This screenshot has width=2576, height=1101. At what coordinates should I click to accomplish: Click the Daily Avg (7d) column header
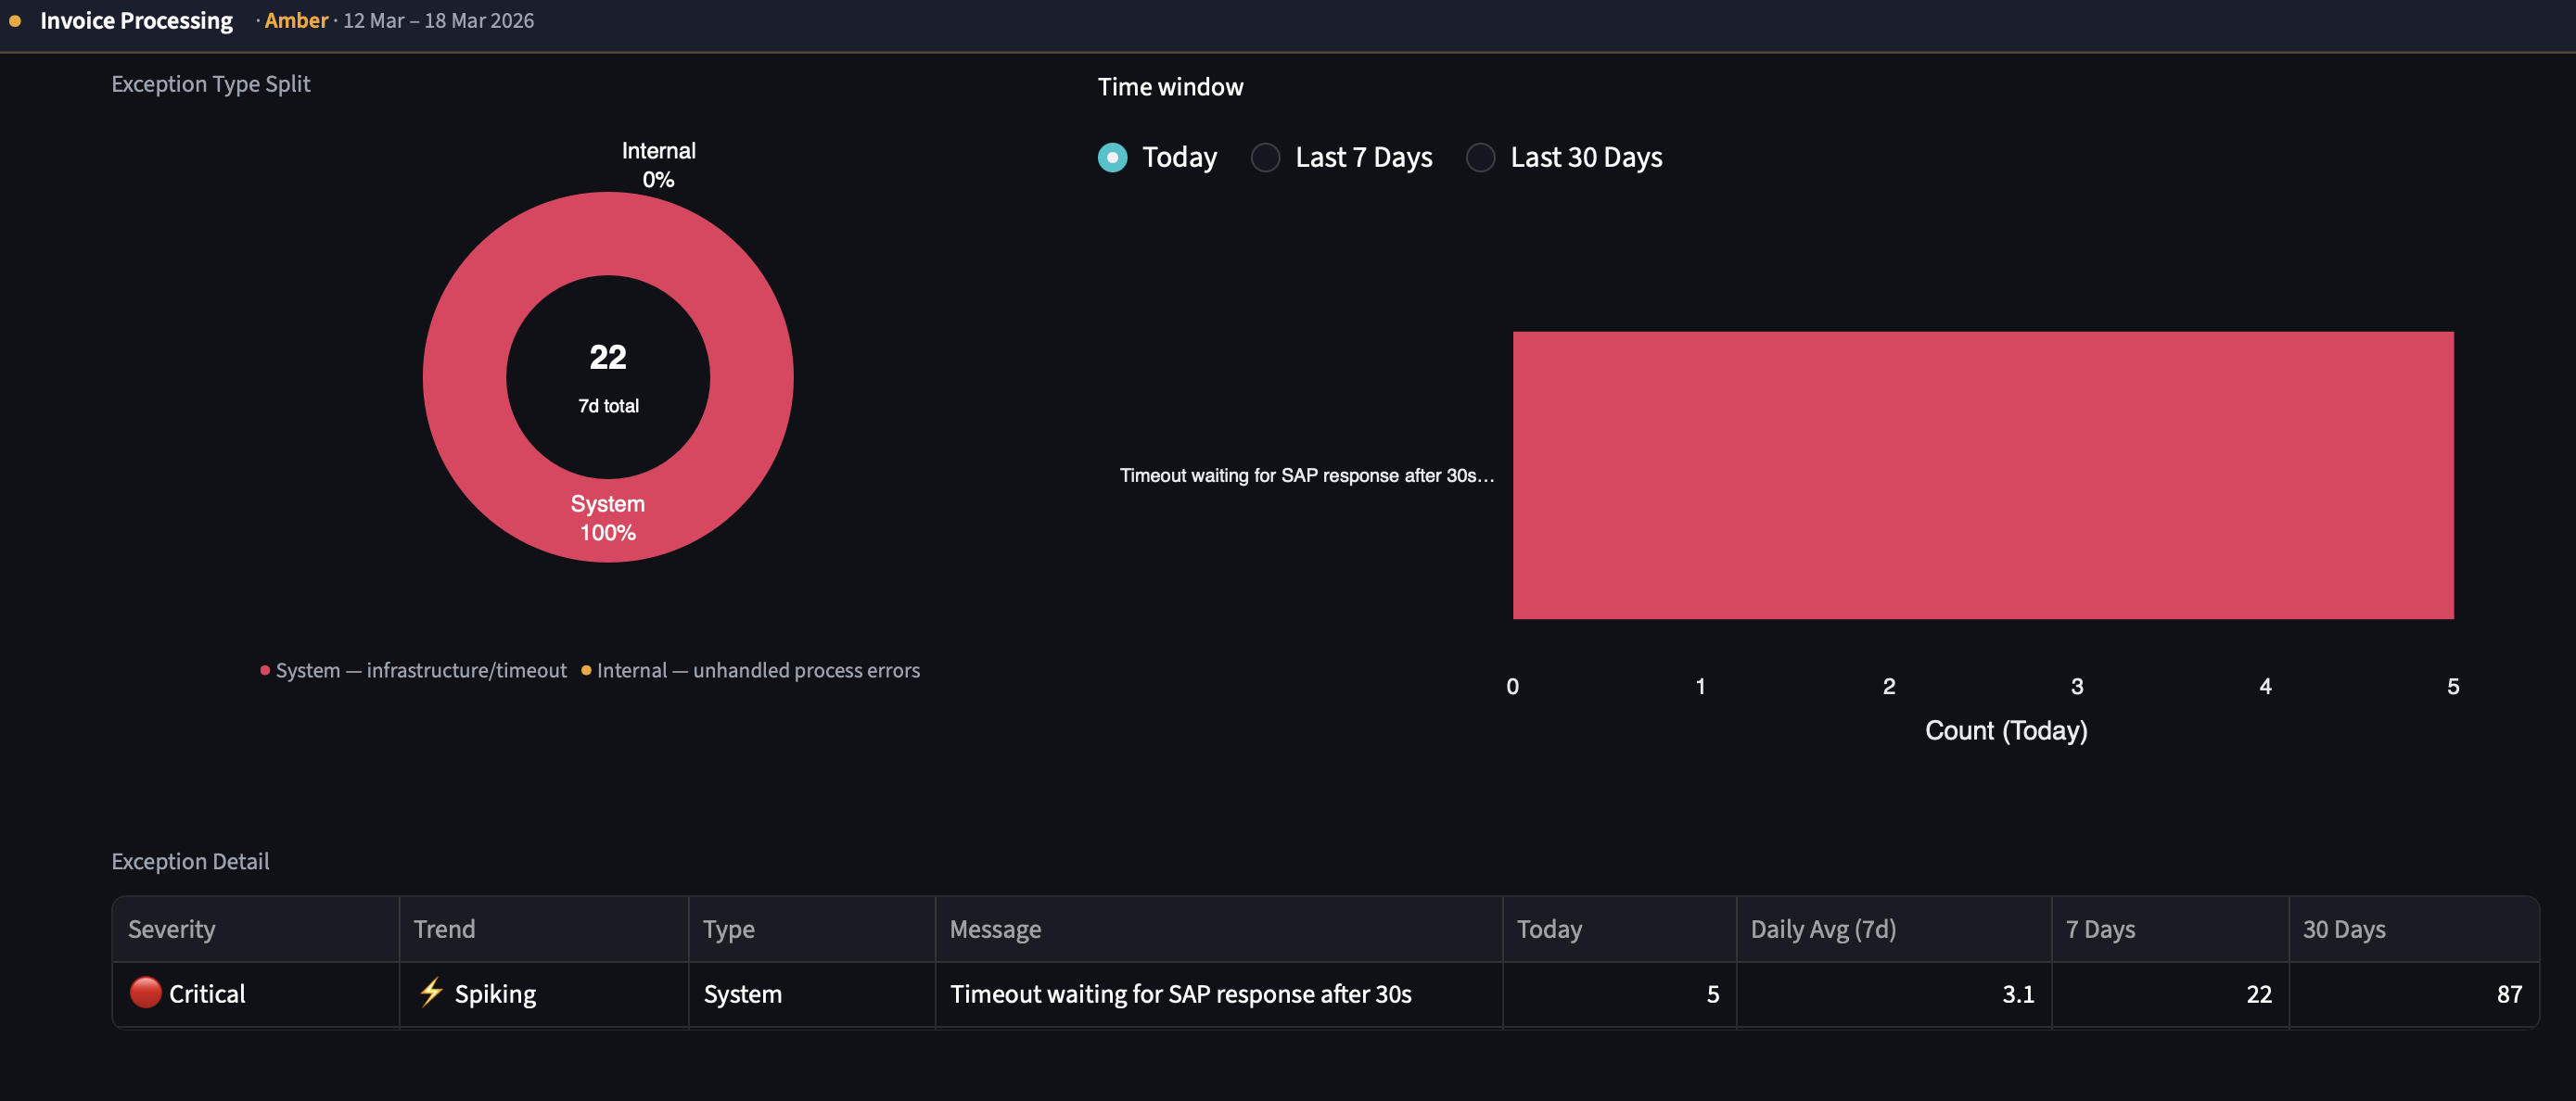click(x=1821, y=928)
